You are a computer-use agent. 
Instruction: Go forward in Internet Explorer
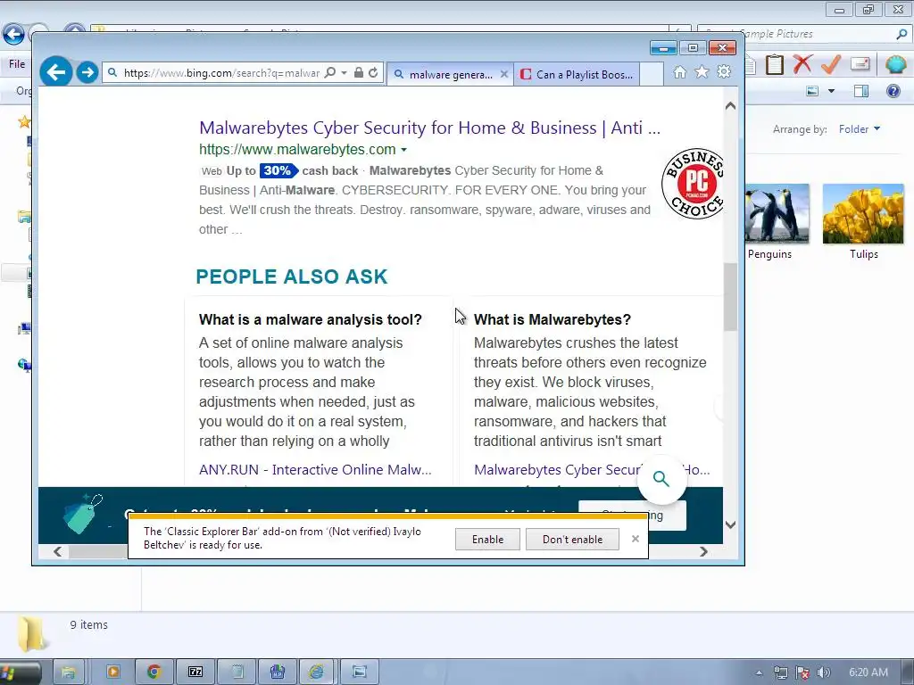[87, 72]
